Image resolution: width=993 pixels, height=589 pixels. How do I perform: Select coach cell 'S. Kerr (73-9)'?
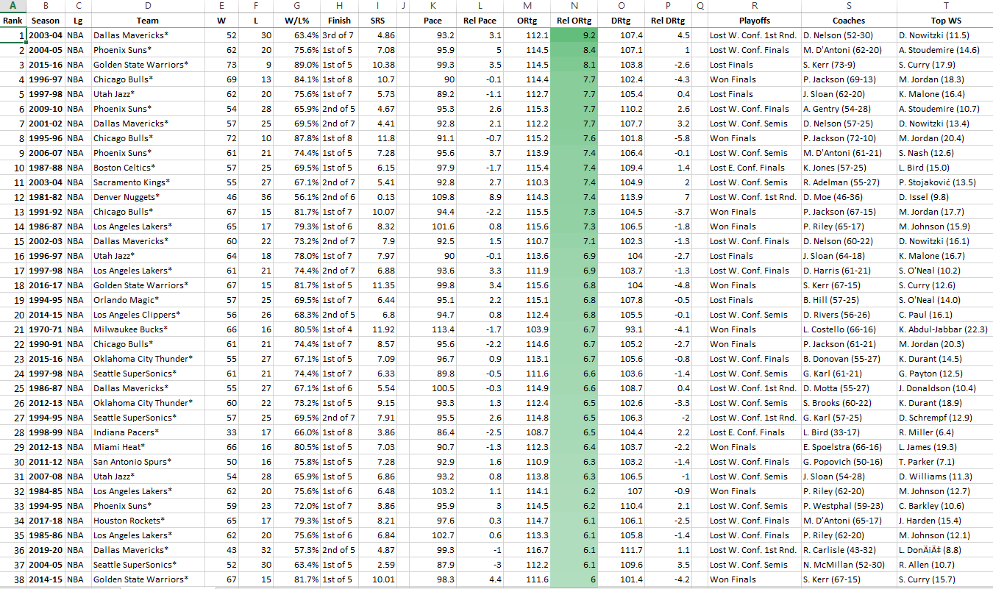(848, 65)
